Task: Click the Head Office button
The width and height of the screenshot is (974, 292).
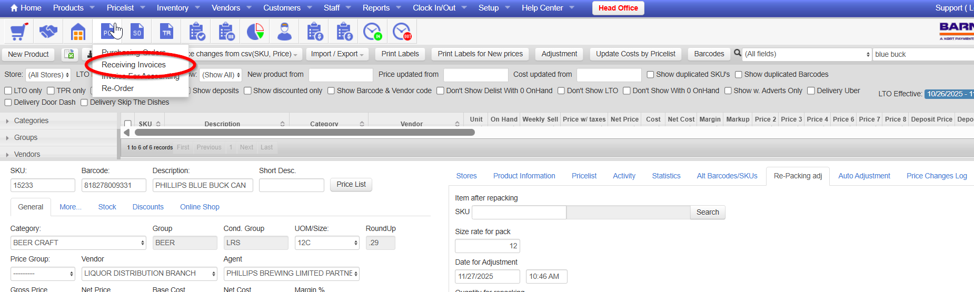Action: [x=618, y=8]
